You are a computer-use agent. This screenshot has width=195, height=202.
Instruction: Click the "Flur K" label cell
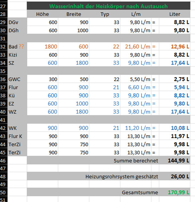pos(15,136)
